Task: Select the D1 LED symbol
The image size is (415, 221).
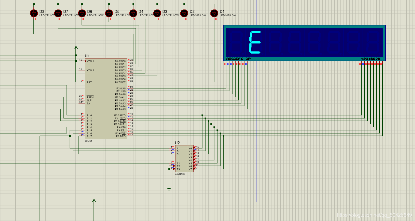Action: [214, 13]
